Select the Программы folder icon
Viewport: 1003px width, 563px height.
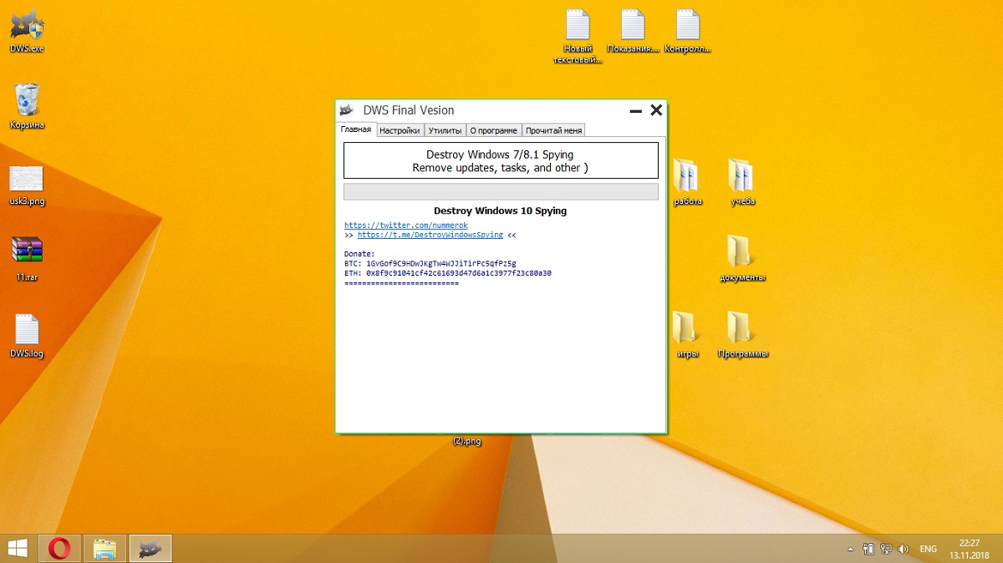[742, 334]
